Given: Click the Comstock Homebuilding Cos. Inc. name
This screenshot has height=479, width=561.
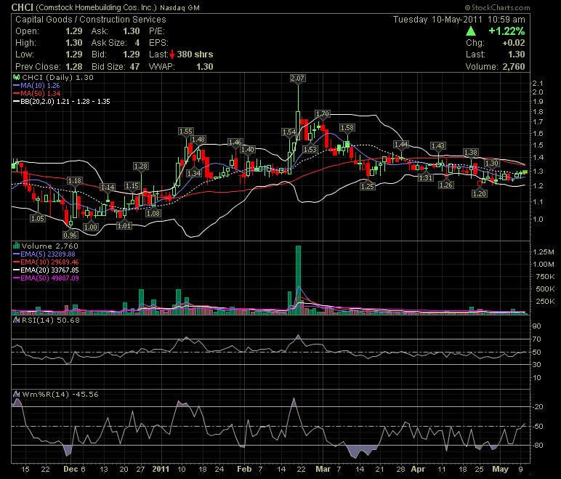Looking at the screenshot, I should (96, 7).
